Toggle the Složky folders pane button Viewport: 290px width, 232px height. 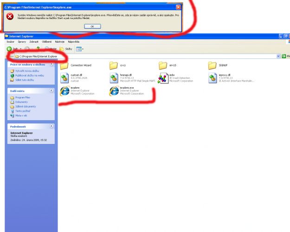click(x=66, y=49)
